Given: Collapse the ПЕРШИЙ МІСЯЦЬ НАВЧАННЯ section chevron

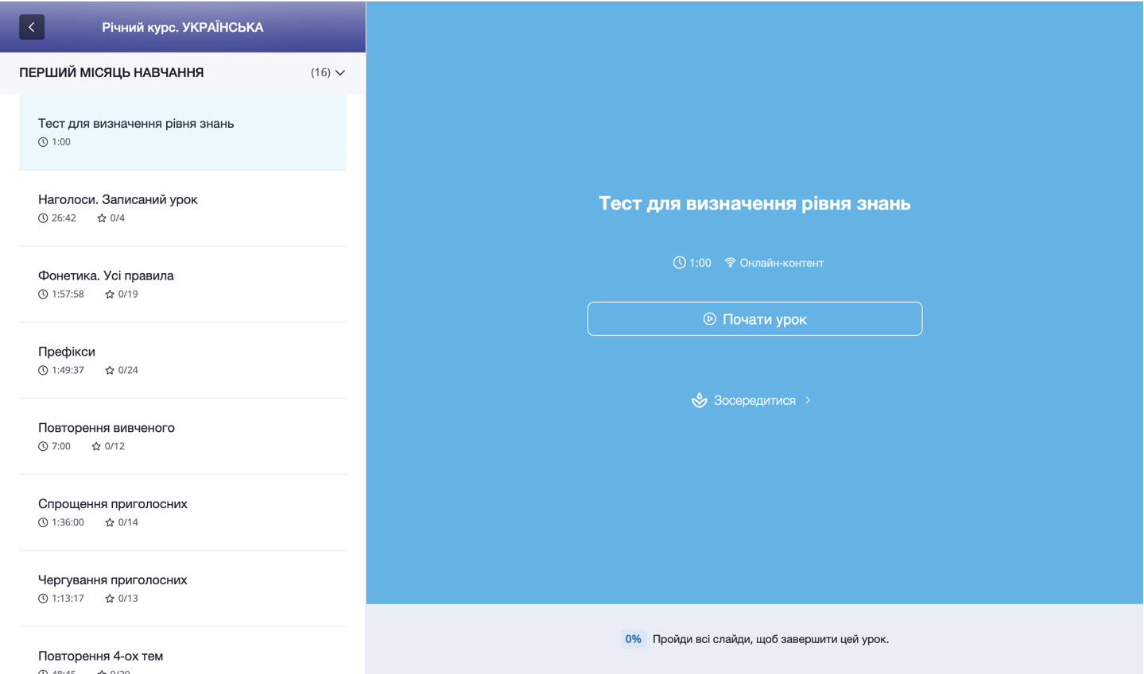Looking at the screenshot, I should (x=340, y=72).
